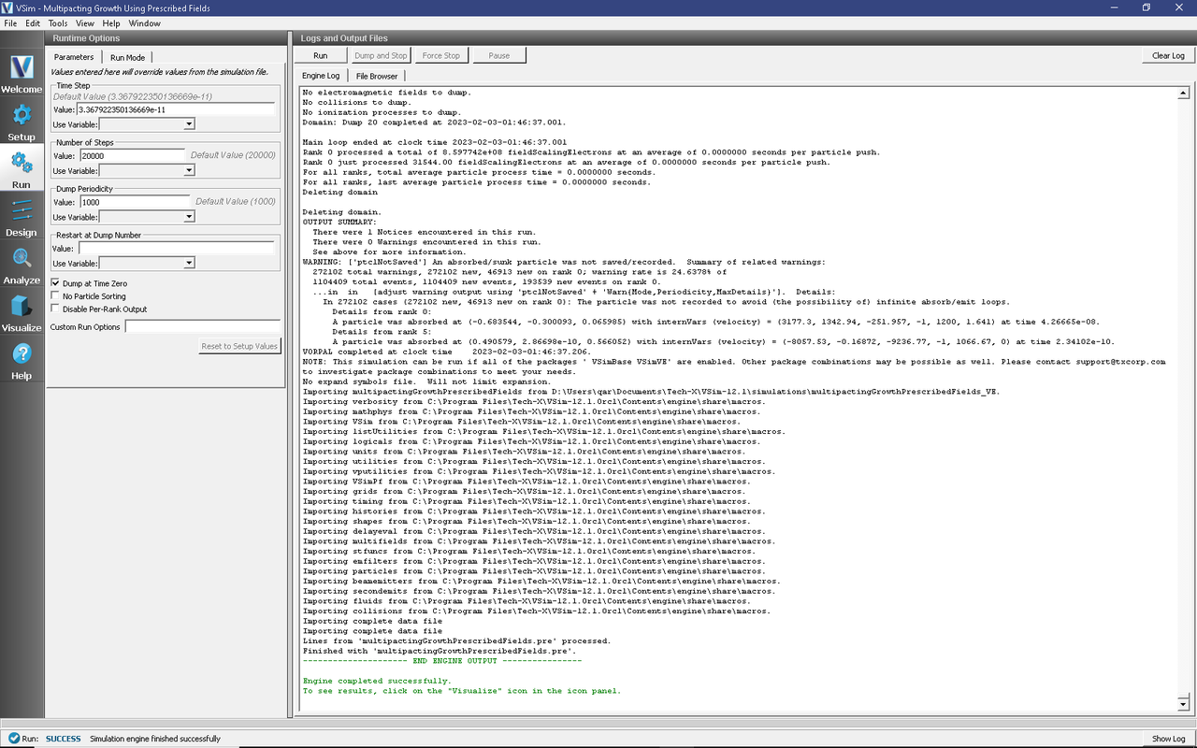
Task: Expand Time Step Use Variable dropdown
Action: [147, 123]
